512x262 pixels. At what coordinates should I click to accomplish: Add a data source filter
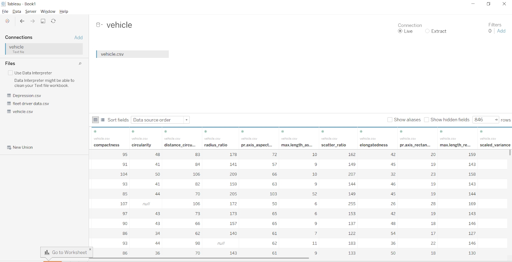coord(501,31)
